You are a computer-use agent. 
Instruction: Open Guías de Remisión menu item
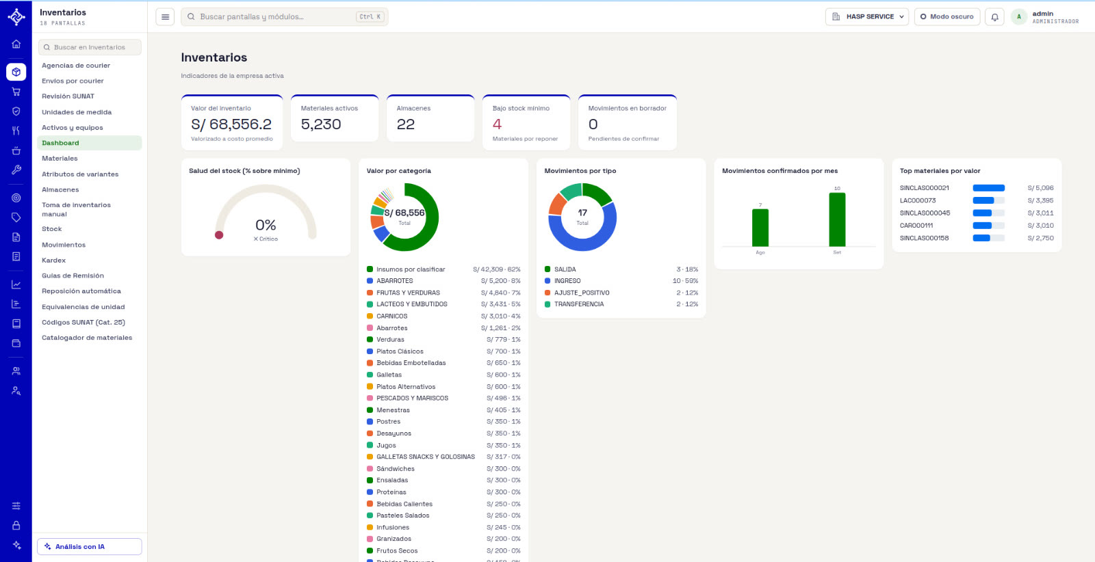click(90, 276)
